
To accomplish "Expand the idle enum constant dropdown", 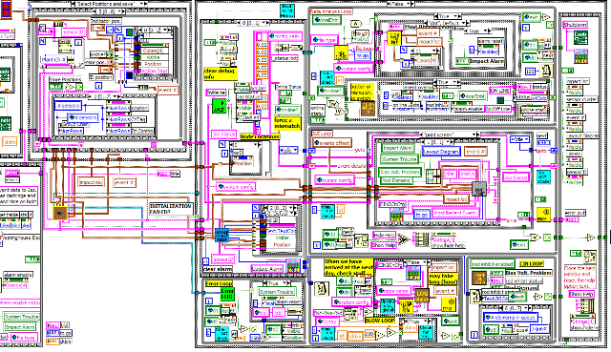I will [x=288, y=150].
